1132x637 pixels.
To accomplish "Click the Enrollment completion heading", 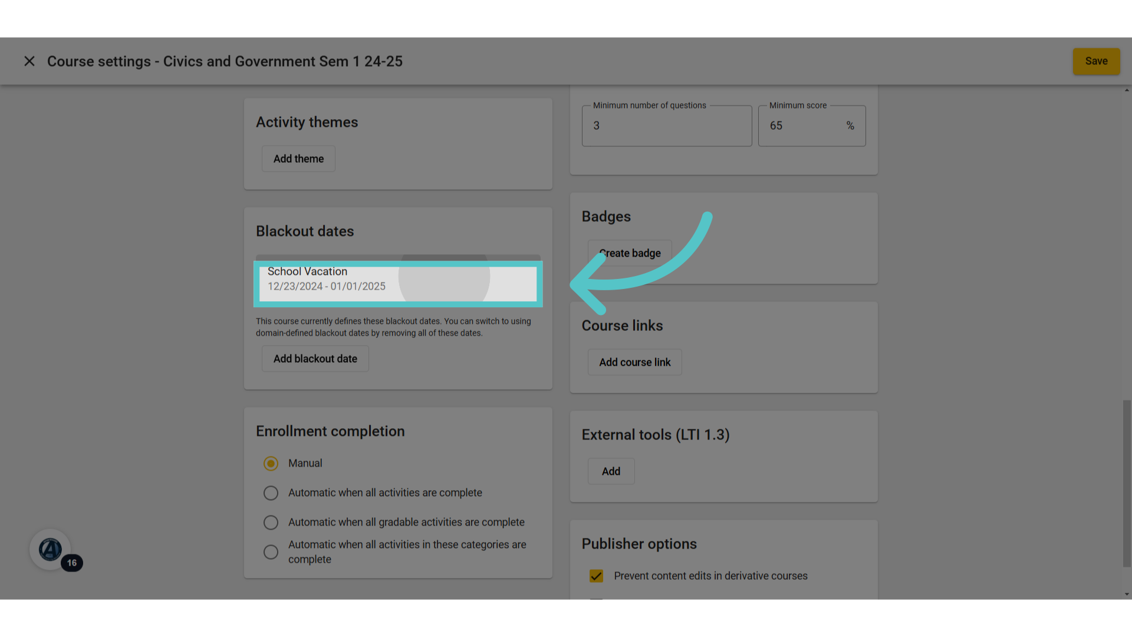I will tap(330, 431).
